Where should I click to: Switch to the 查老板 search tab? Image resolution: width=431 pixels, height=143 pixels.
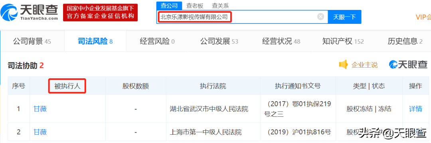point(195,6)
